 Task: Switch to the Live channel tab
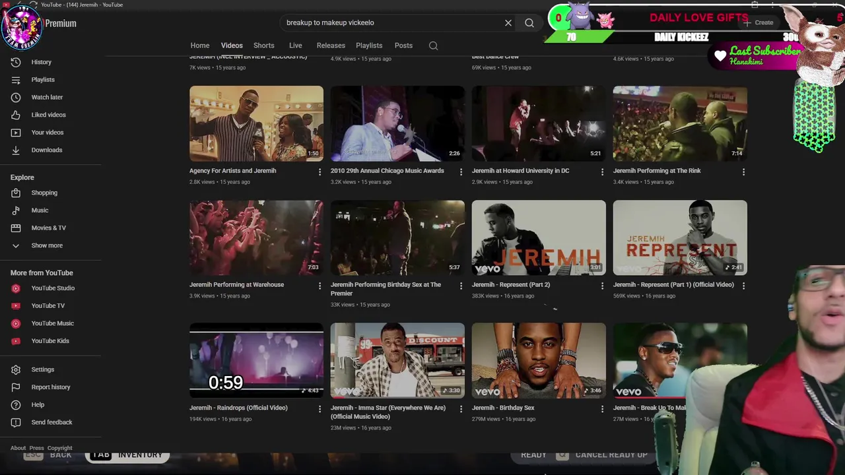pos(296,46)
